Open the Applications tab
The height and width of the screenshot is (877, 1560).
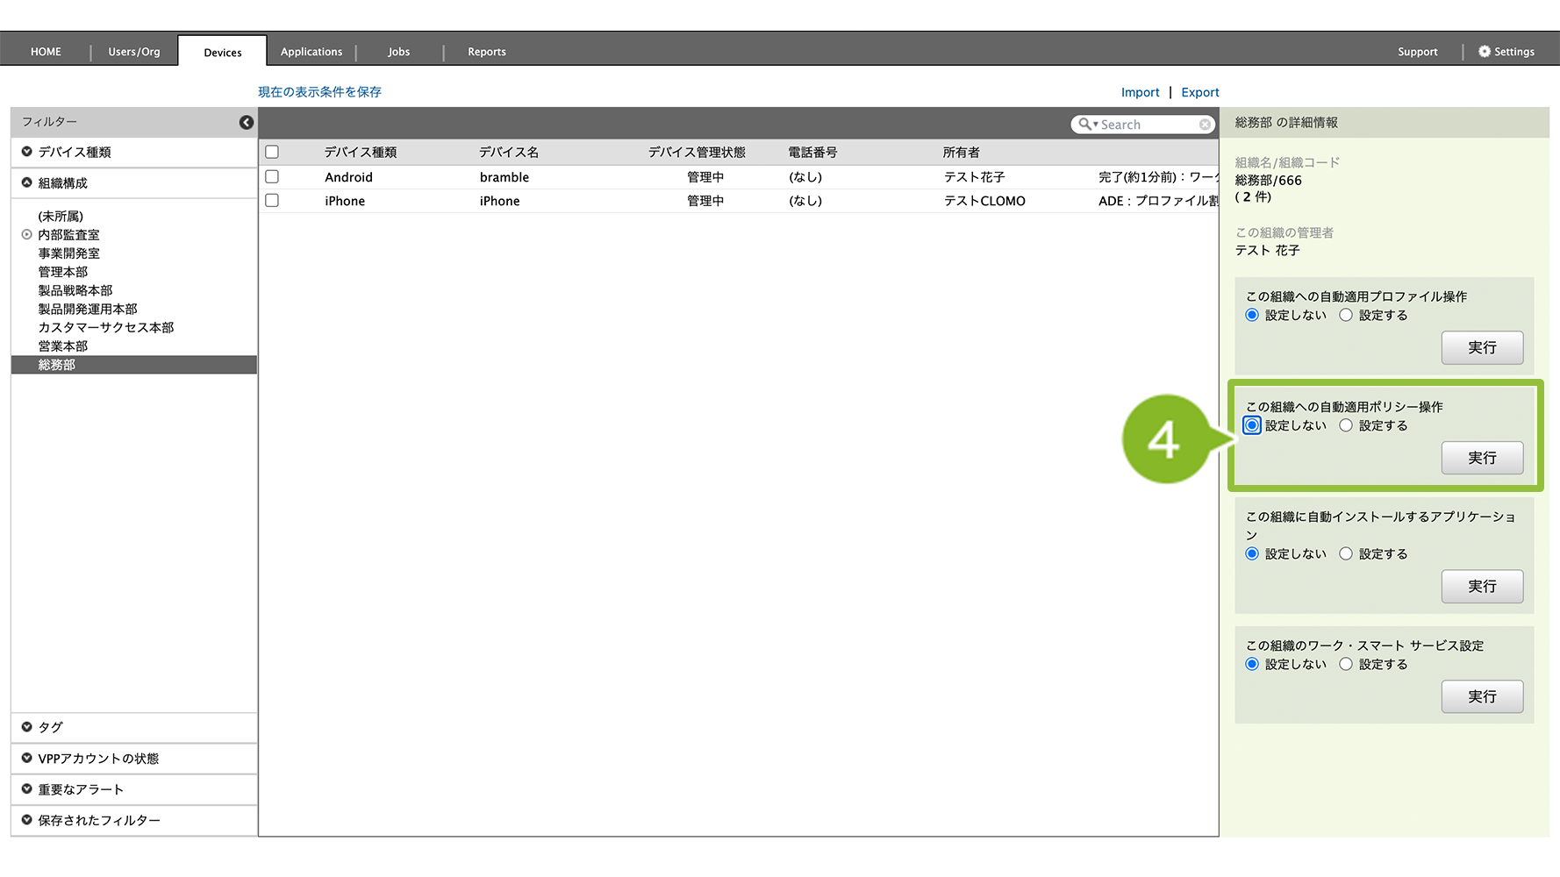coord(311,52)
